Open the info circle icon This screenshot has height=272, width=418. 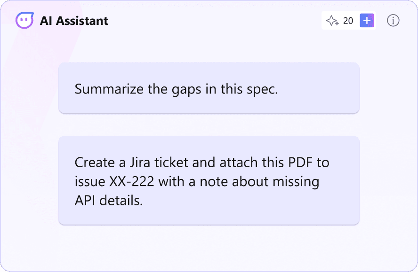point(393,21)
